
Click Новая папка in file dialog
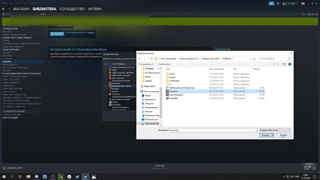pos(164,64)
